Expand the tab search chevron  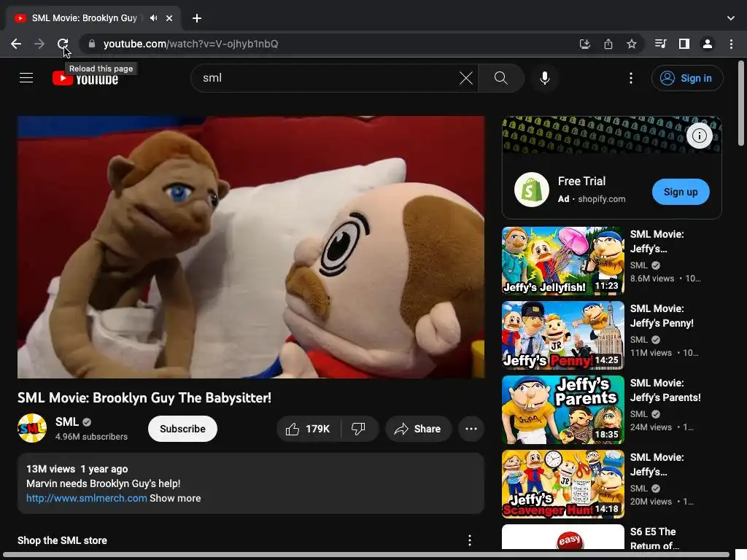coord(731,18)
